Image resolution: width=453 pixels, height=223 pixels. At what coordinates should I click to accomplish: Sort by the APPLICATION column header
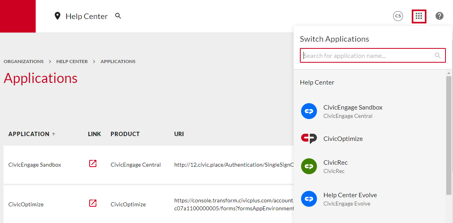click(x=29, y=134)
